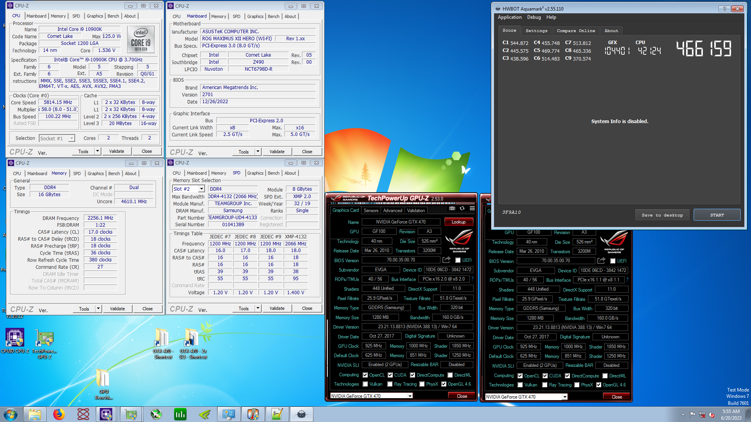
Task: Click the GPU-Z refresh icon
Action: point(462,209)
